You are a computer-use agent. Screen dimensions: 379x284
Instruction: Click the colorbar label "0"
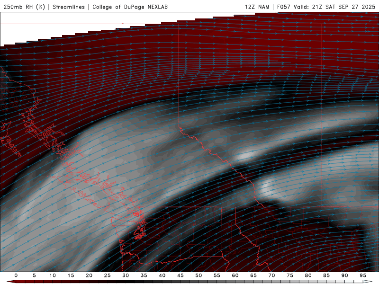pos(16,275)
